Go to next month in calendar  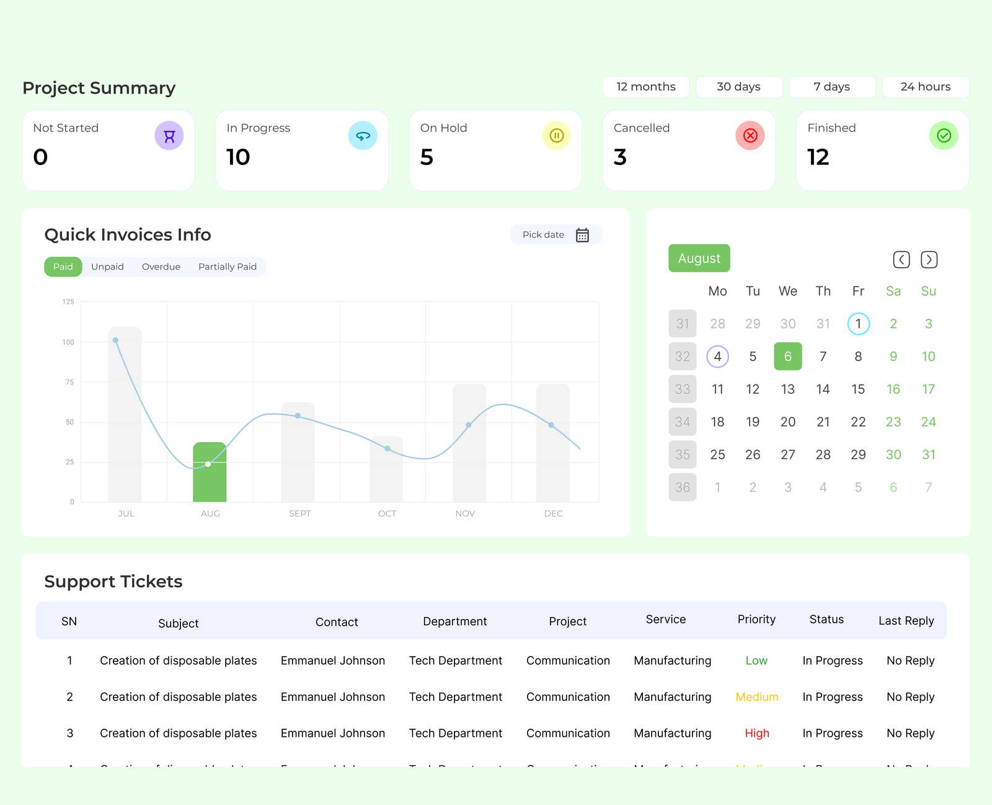[929, 259]
